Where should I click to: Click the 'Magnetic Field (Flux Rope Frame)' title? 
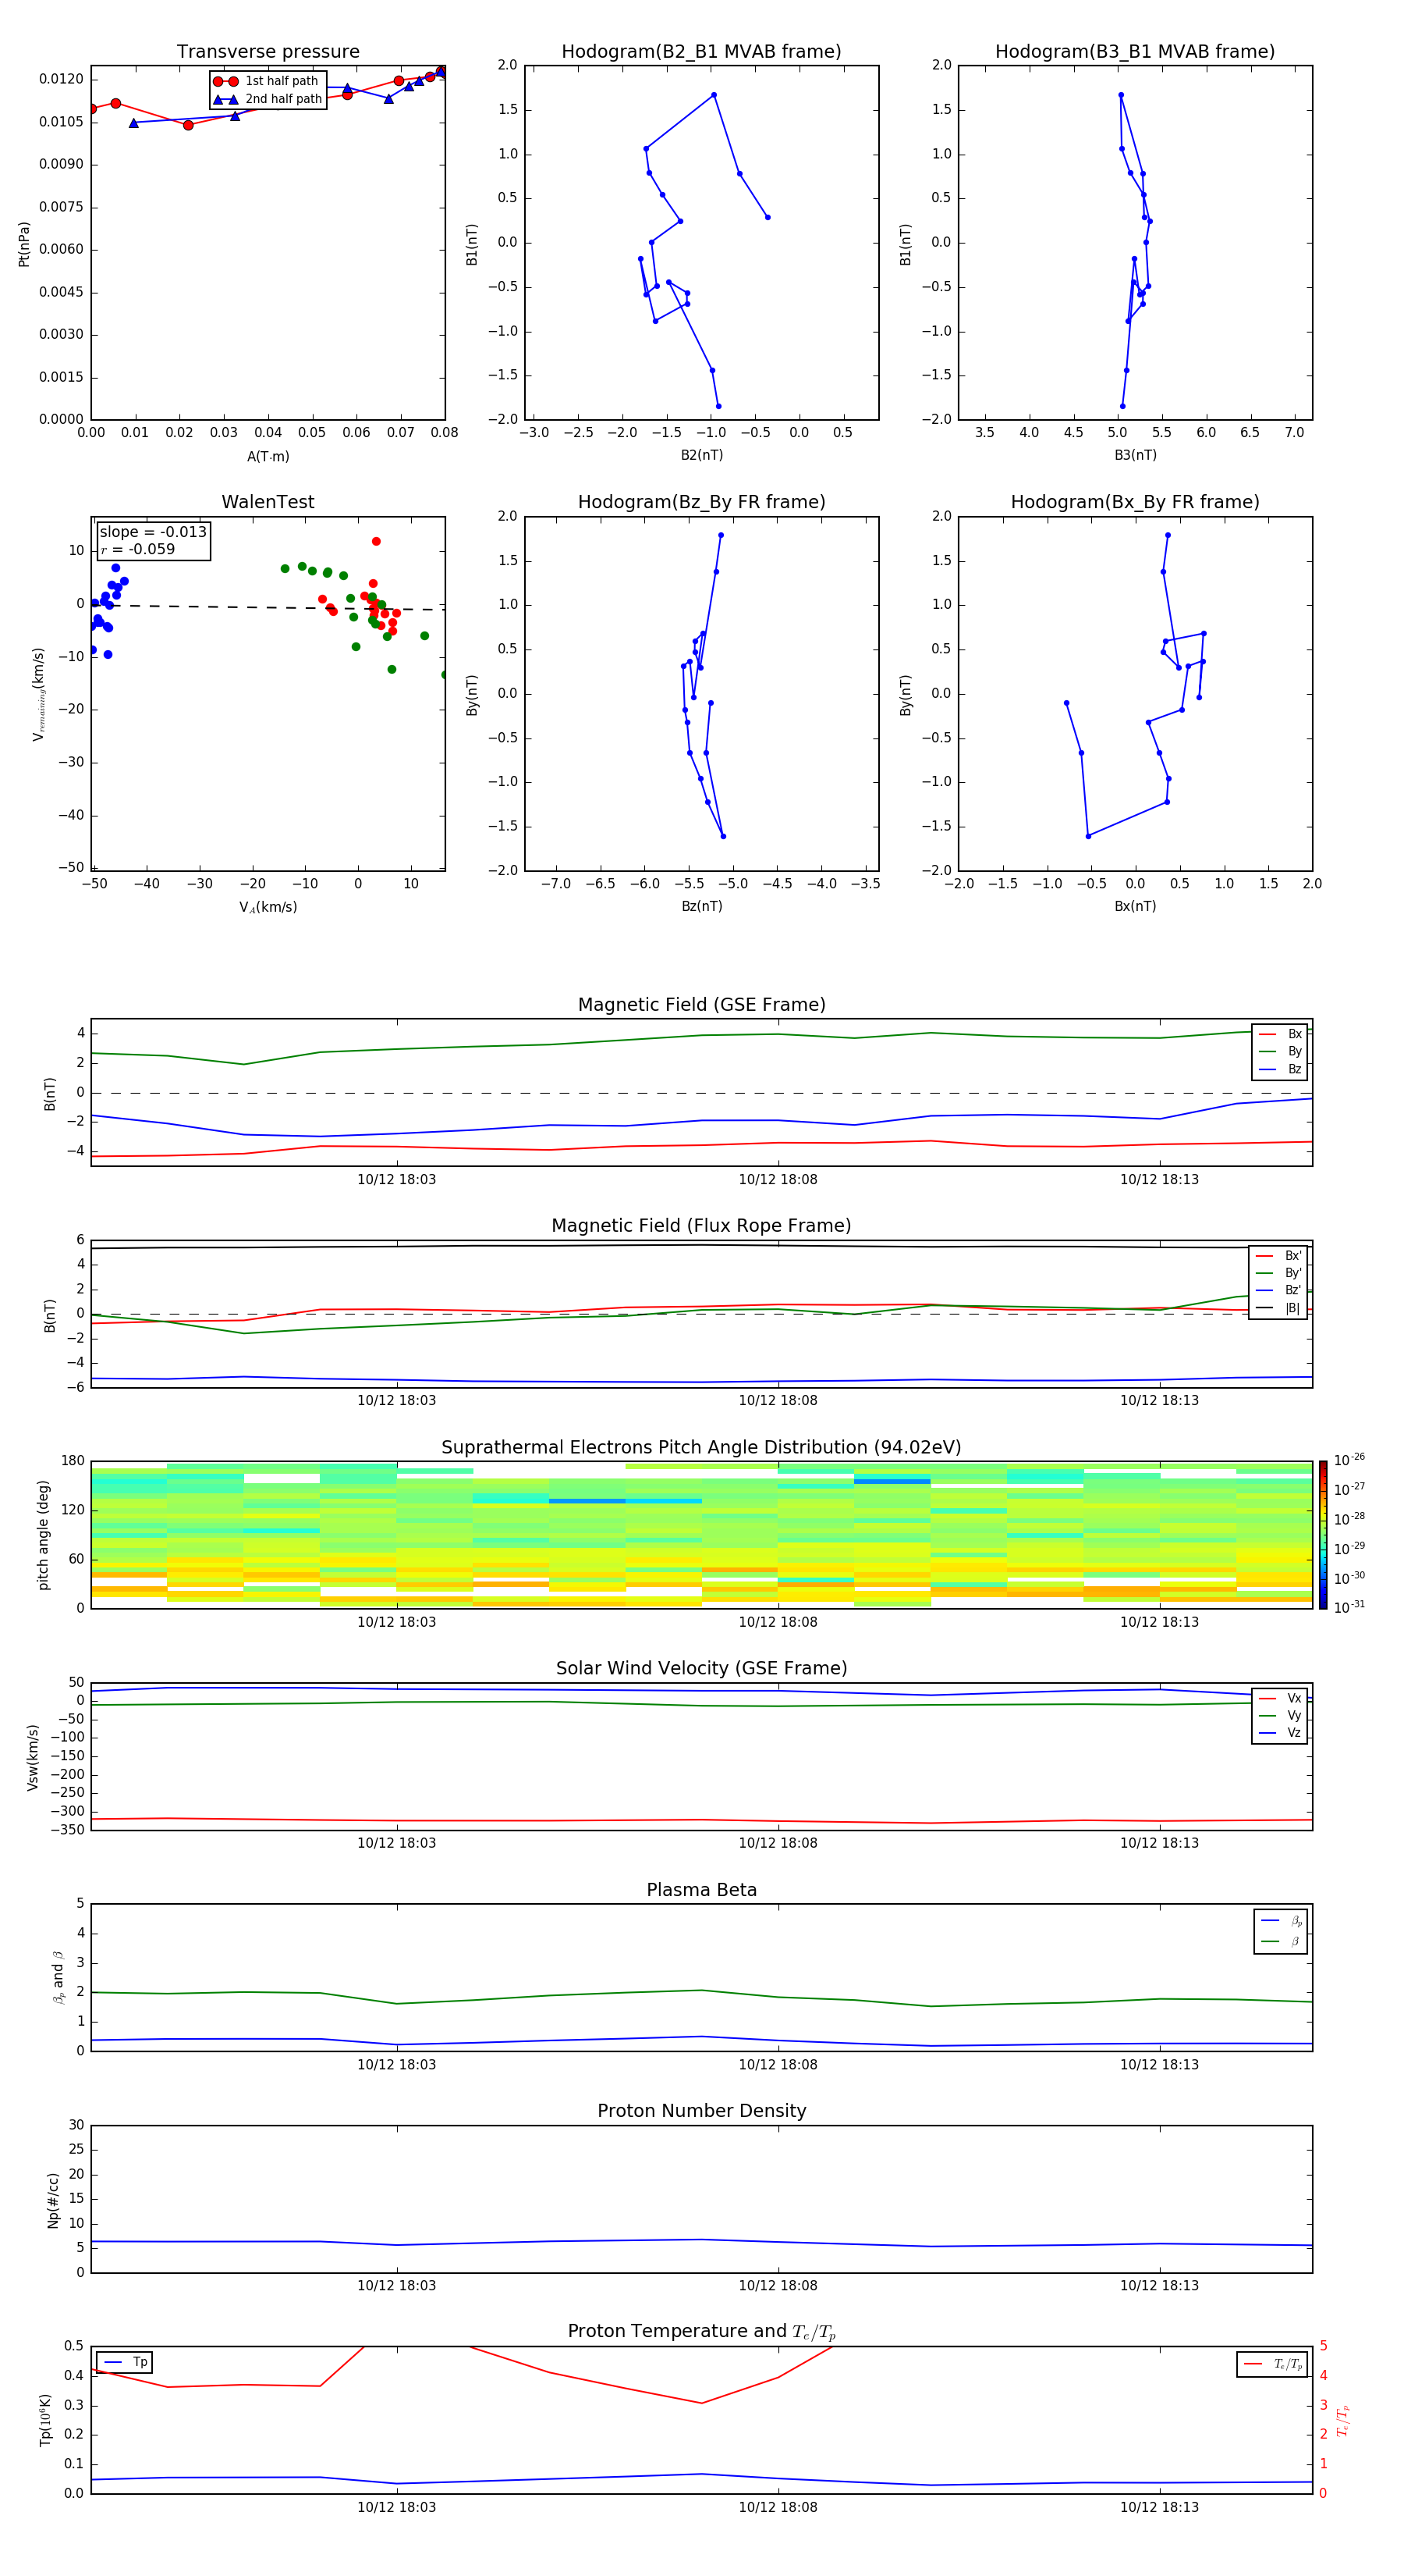701,1226
